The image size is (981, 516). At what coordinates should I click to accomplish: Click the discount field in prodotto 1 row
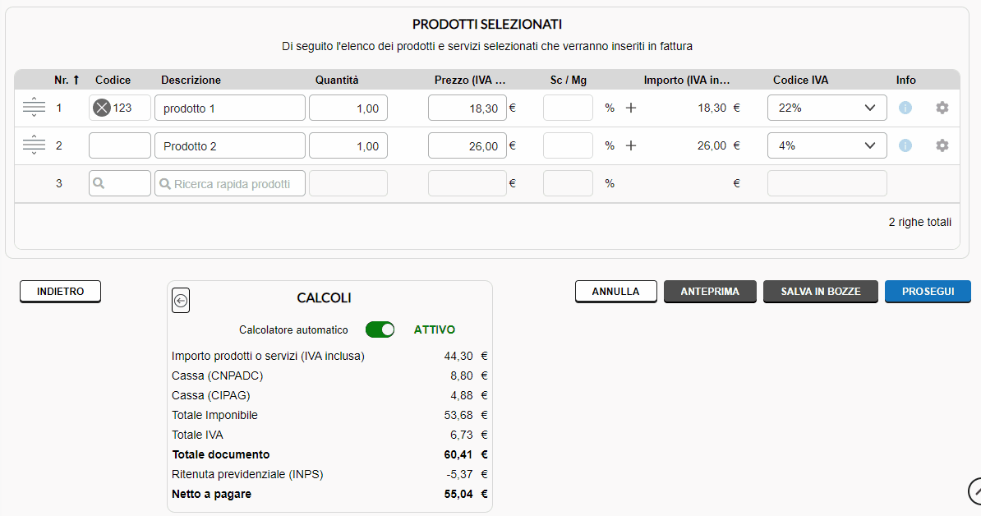tap(568, 108)
